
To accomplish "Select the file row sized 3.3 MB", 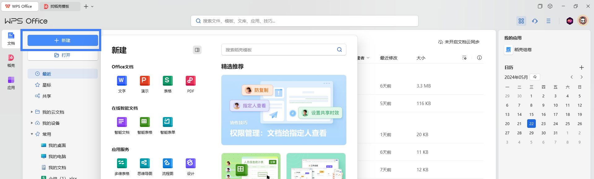I will coord(420,86).
